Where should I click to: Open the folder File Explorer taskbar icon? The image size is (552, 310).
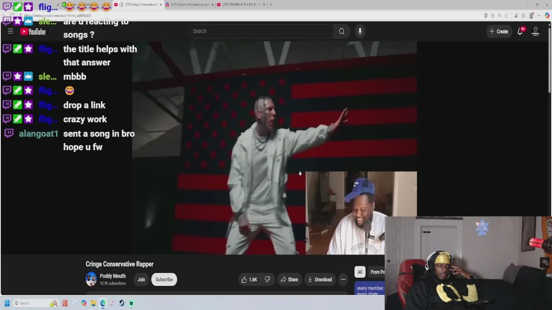click(93, 303)
